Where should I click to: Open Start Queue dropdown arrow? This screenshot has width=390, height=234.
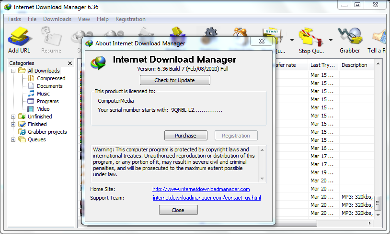tap(292, 40)
